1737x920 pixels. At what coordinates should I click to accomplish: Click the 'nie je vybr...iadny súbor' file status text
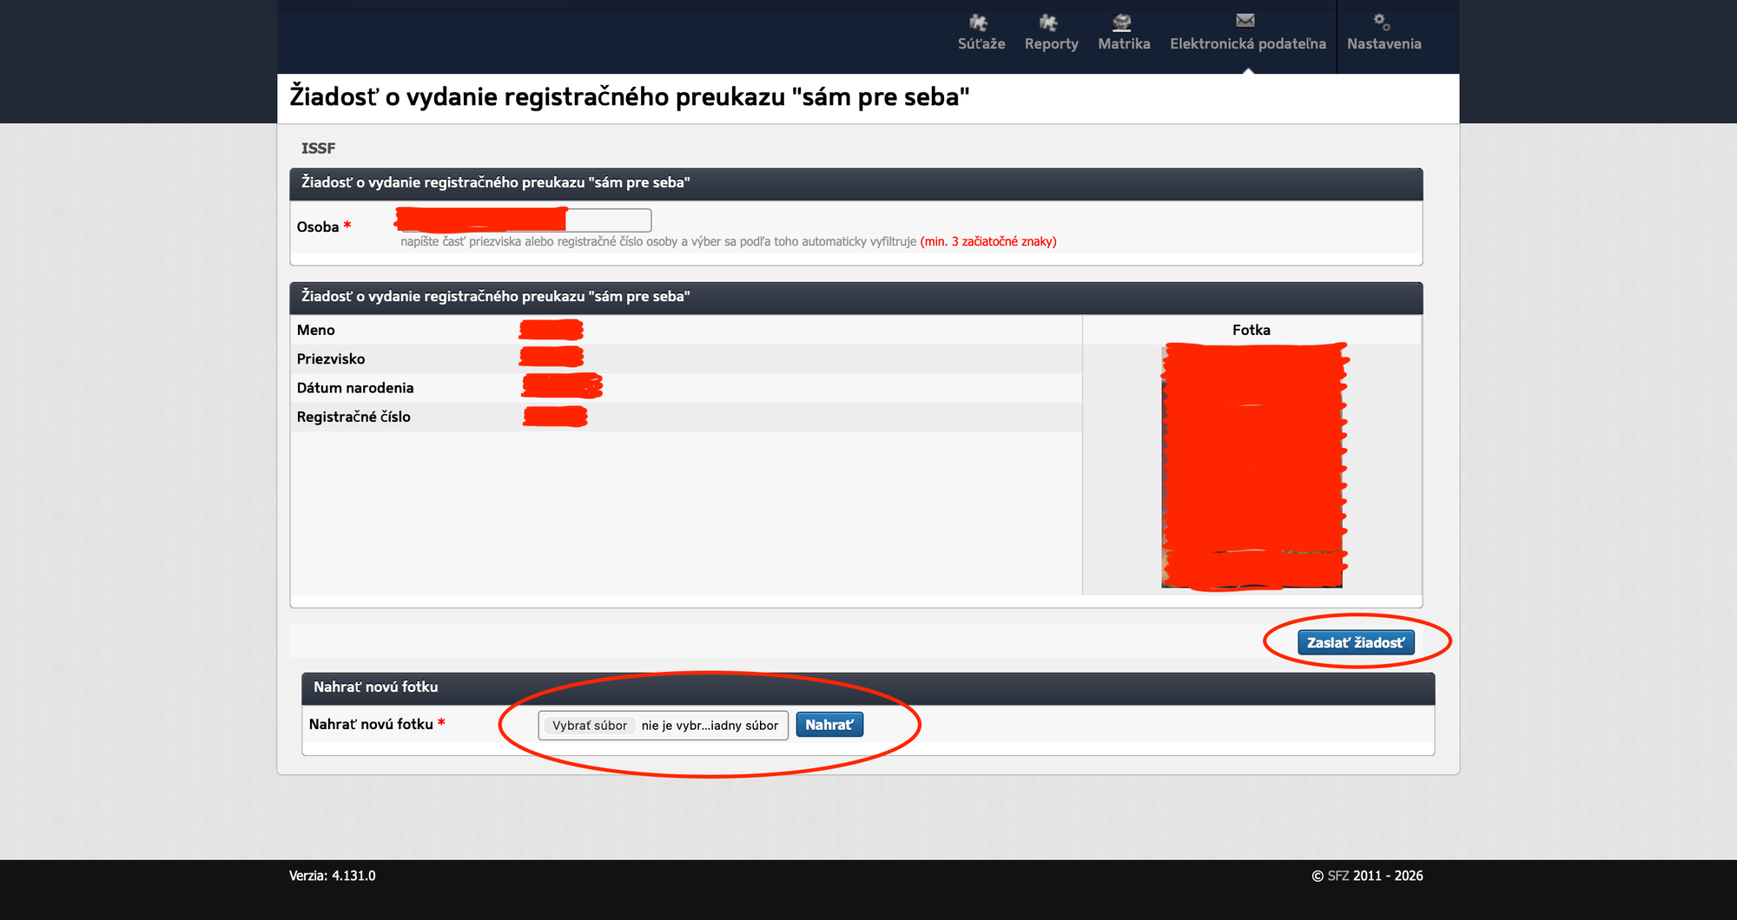(710, 726)
